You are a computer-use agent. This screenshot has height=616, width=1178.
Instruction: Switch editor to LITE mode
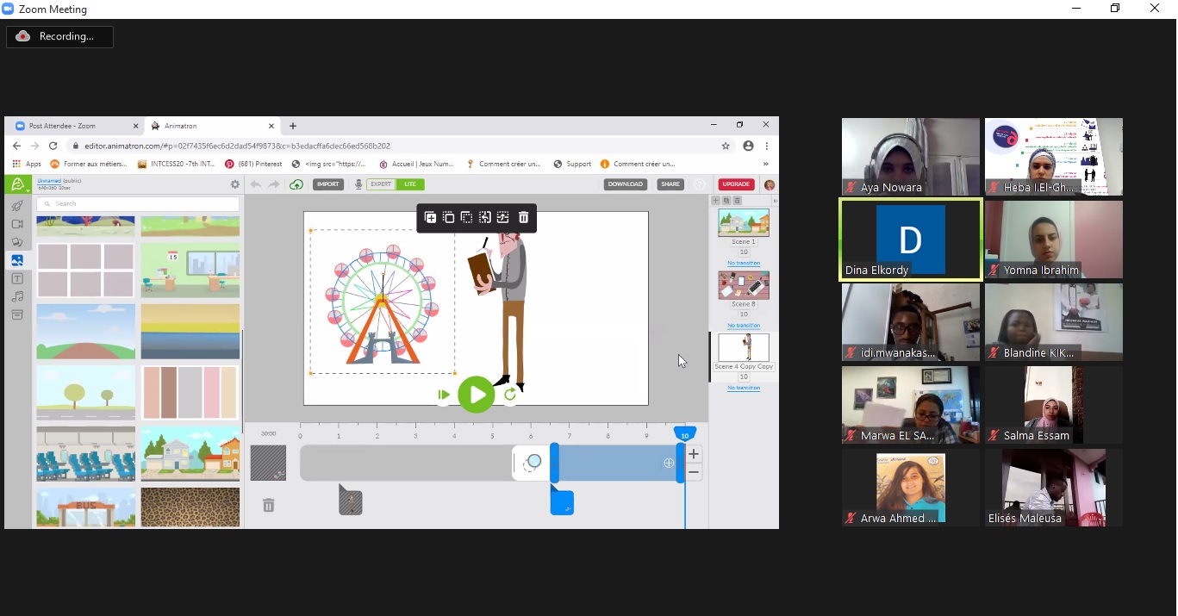click(410, 184)
